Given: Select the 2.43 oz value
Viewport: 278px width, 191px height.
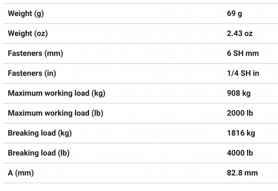Looking at the screenshot, I should point(240,33).
